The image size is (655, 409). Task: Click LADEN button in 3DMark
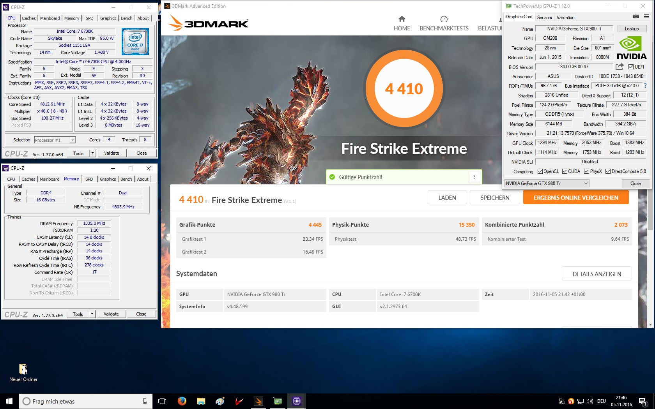click(447, 197)
